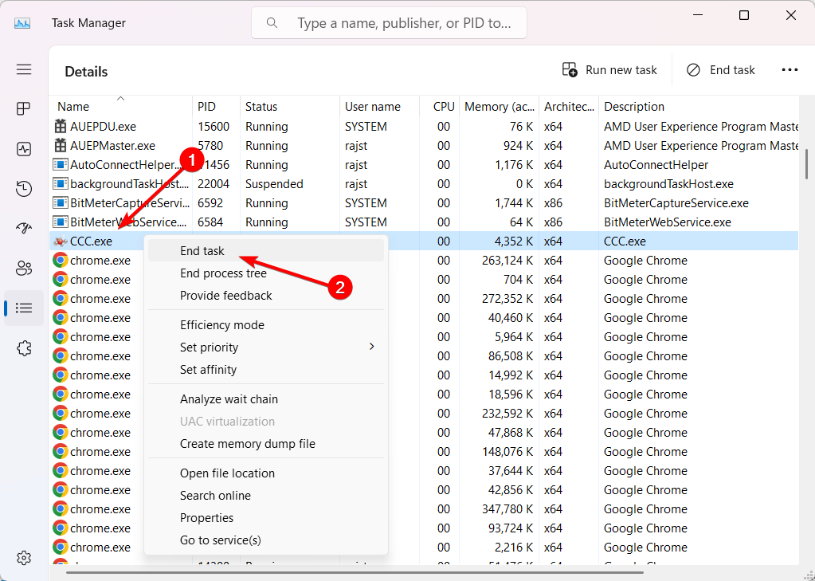
Task: Select Analyze wait chain
Action: (266, 399)
